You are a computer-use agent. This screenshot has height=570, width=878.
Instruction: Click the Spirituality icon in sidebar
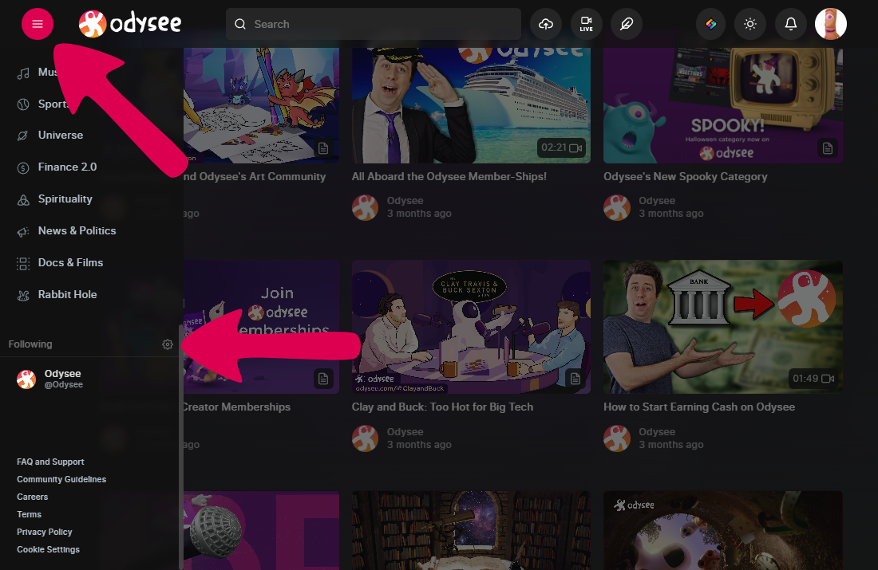tap(23, 199)
